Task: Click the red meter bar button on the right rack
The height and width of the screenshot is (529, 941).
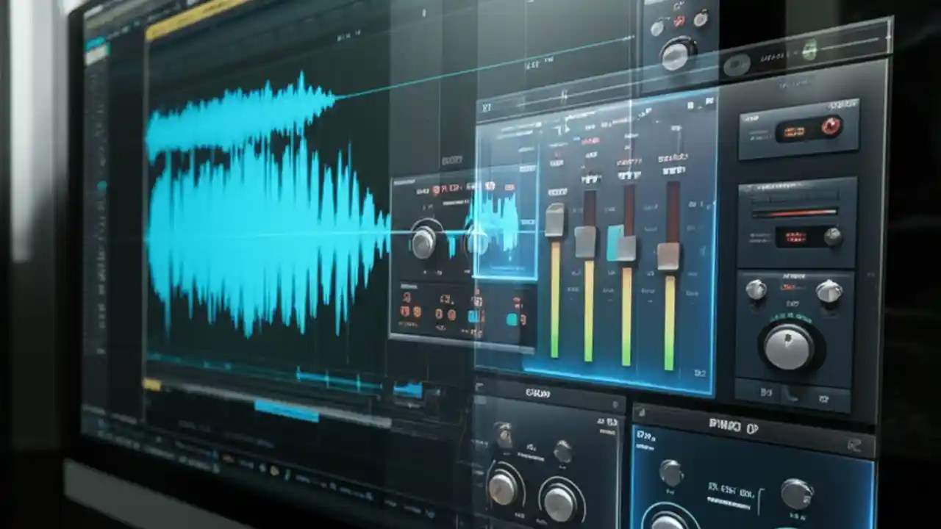Action: point(795,212)
